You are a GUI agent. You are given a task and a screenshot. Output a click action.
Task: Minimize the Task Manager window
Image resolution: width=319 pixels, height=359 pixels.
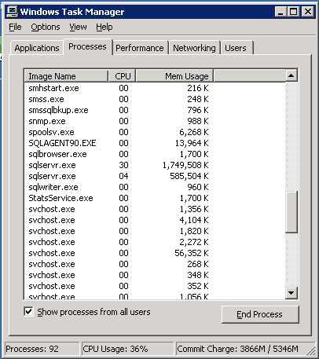point(280,12)
